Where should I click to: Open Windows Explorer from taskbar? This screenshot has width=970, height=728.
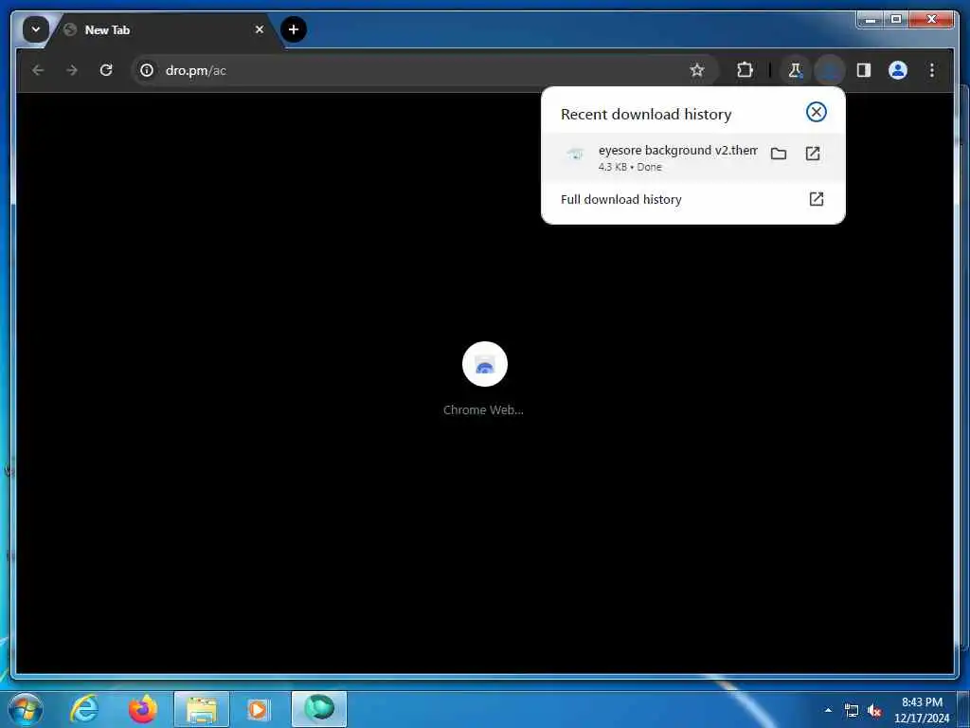[202, 709]
